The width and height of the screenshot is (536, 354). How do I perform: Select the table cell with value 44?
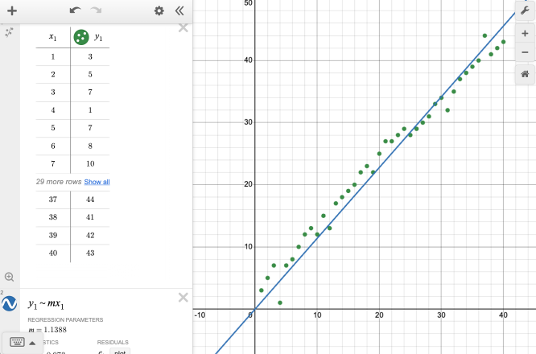point(91,199)
